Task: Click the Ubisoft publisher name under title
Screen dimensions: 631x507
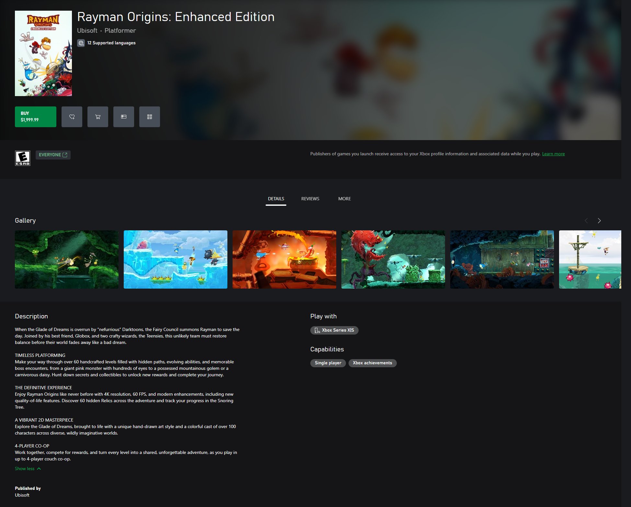Action: point(87,30)
